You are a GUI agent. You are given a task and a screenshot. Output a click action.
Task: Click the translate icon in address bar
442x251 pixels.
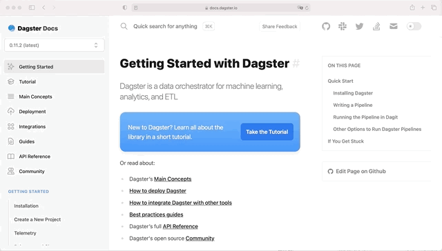300,8
